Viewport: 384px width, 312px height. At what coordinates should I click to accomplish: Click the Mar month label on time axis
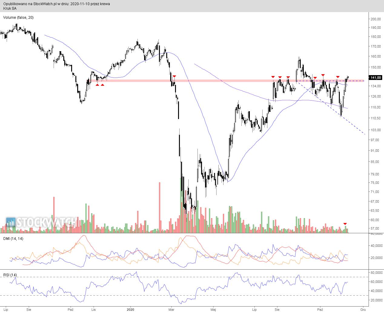(171, 310)
